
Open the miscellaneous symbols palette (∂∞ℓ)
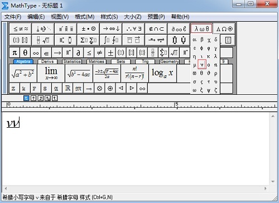coord(179,28)
